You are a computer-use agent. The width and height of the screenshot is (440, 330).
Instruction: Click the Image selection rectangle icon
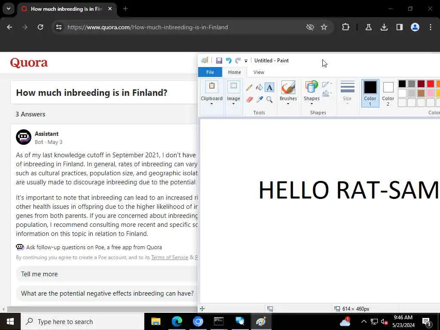pos(233,86)
